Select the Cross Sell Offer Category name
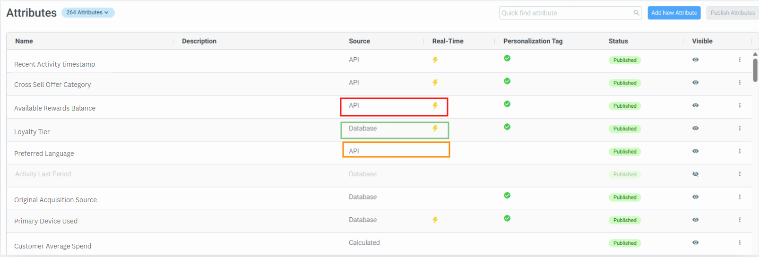 [52, 85]
